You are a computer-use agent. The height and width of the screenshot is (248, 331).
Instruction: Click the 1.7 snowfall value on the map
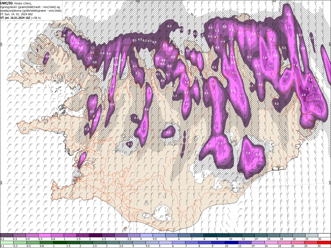[308, 90]
